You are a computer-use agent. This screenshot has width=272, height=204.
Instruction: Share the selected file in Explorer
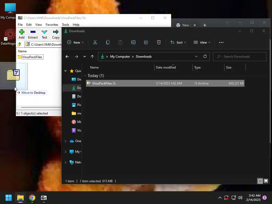[x=146, y=42]
